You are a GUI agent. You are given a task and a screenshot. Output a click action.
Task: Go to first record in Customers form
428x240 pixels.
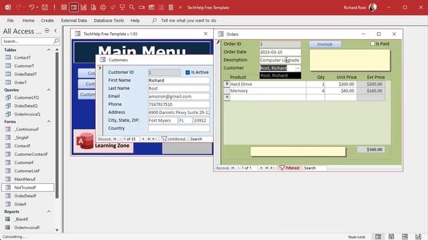coord(115,139)
